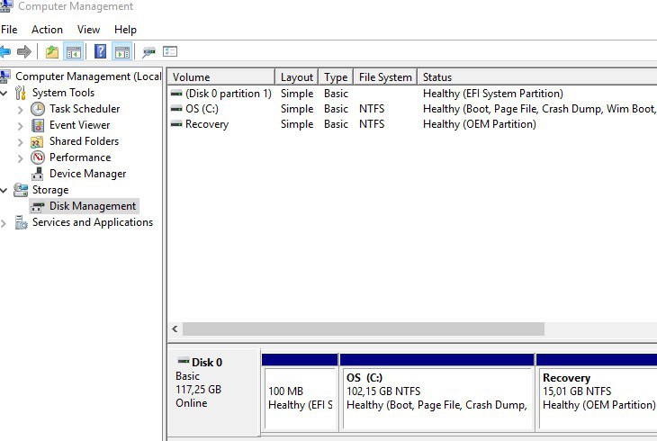Expand the Shared Folders node
Image resolution: width=657 pixels, height=441 pixels.
point(20,142)
